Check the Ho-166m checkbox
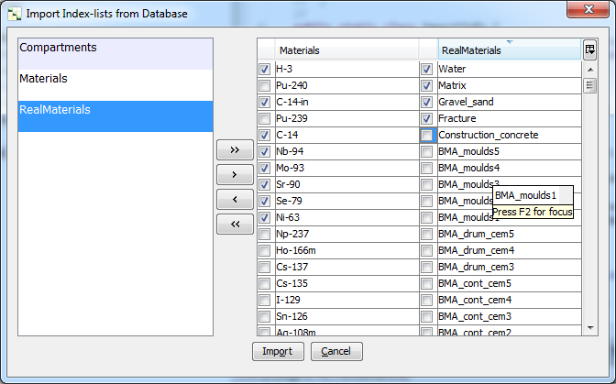This screenshot has width=616, height=384. click(x=264, y=251)
